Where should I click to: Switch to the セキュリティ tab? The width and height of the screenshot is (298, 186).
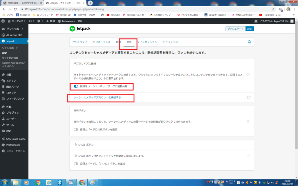click(x=79, y=42)
